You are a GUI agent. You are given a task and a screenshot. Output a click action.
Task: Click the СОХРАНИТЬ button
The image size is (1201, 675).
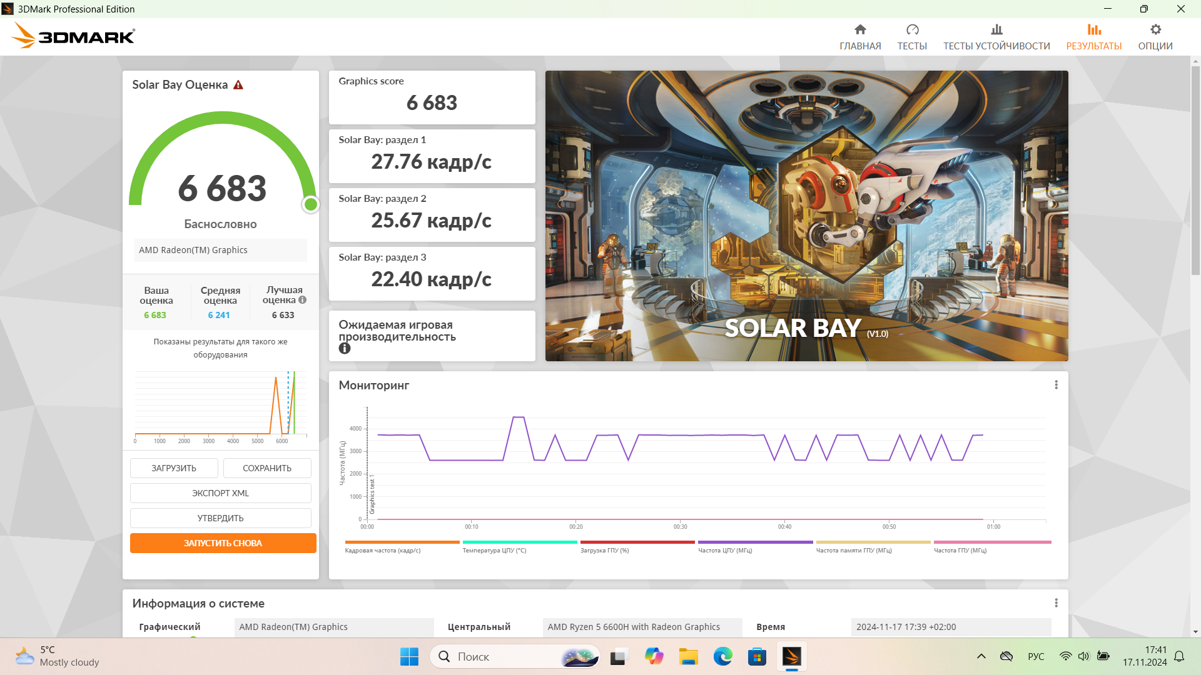click(267, 468)
